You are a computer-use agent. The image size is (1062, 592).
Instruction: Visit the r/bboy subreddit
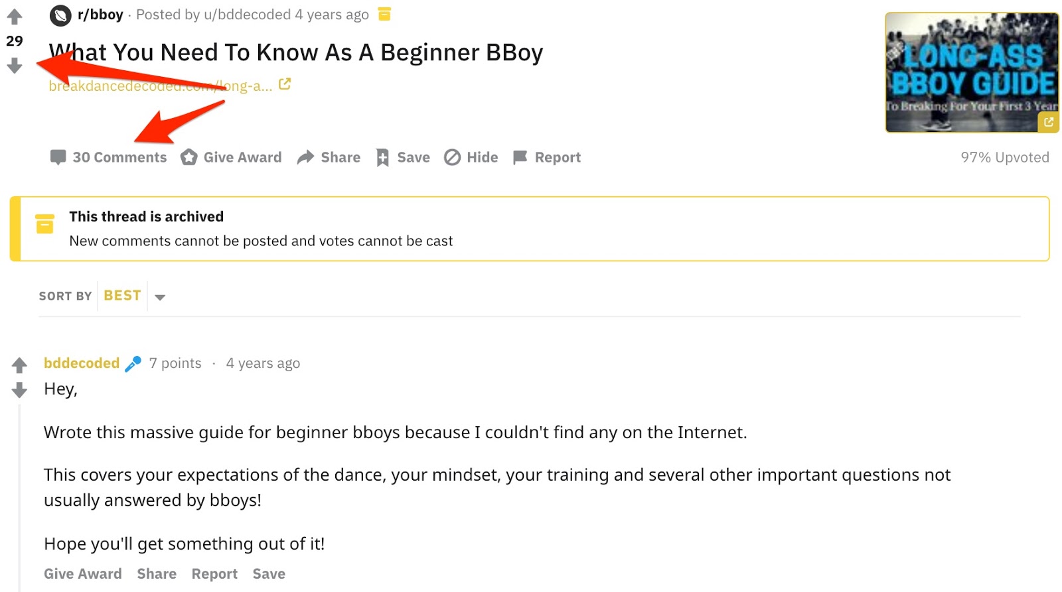(x=100, y=14)
